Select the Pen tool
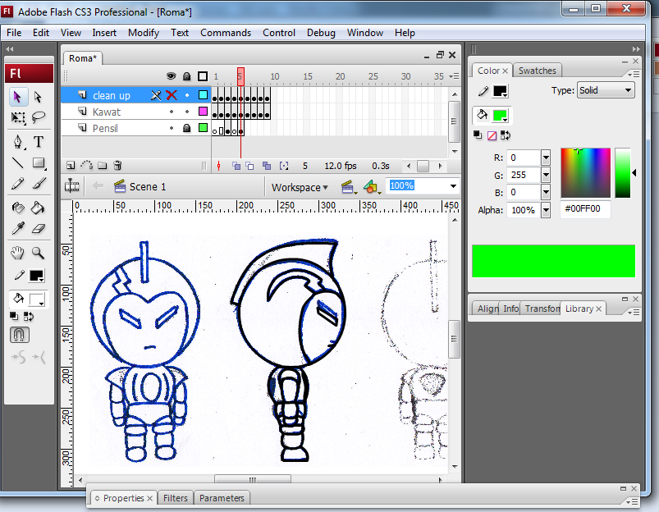Viewport: 659px width, 512px height. (x=18, y=140)
